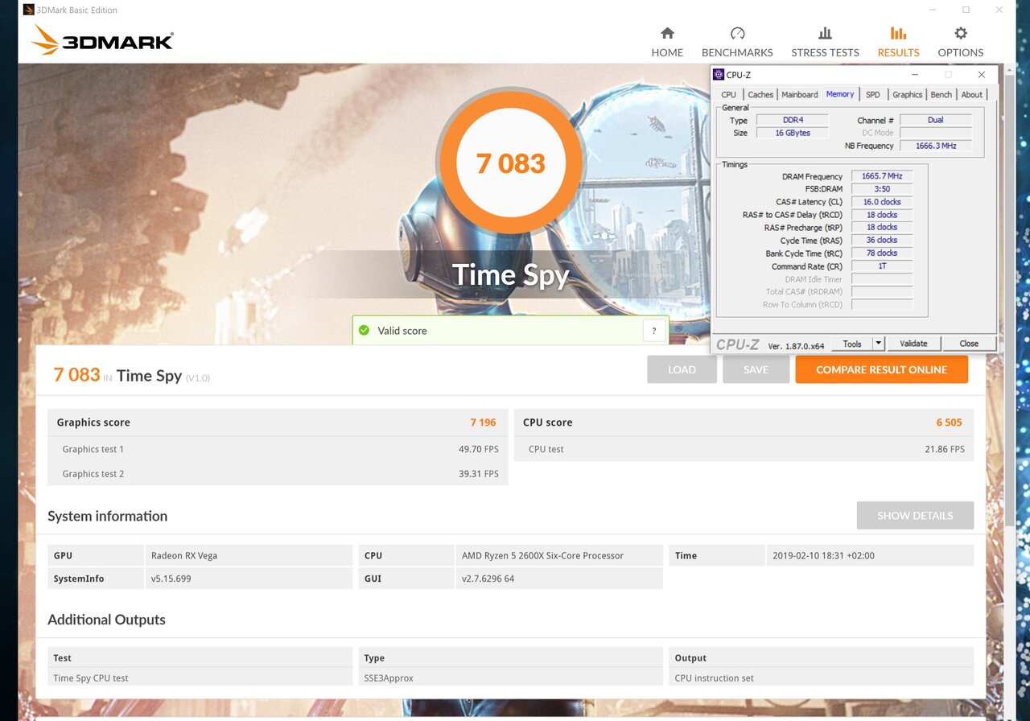
Task: Click the memory Type field DDR4
Action: (793, 120)
